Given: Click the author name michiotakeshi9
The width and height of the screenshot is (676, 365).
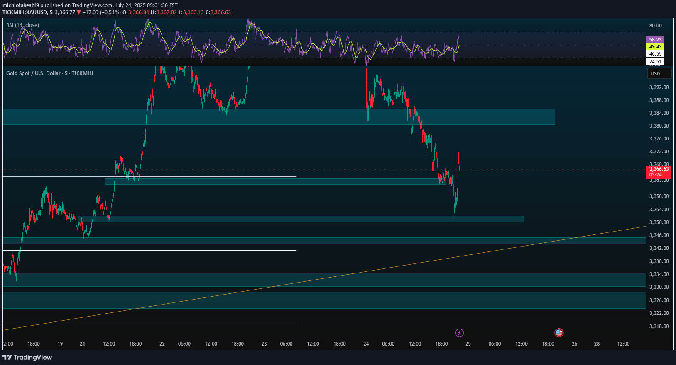Looking at the screenshot, I should (x=21, y=5).
